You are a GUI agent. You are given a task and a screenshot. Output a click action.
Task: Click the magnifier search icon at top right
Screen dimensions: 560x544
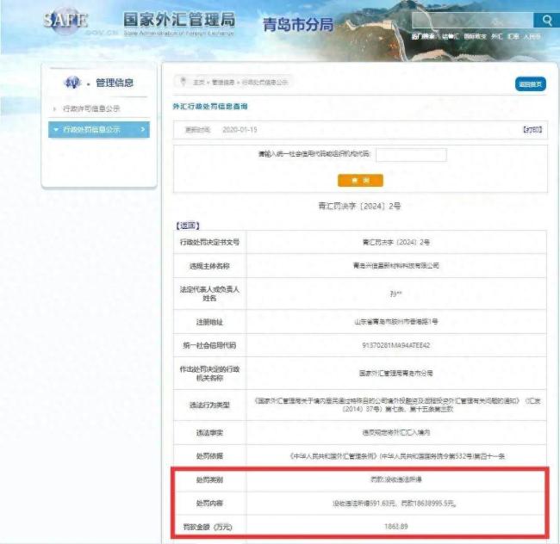tap(545, 20)
